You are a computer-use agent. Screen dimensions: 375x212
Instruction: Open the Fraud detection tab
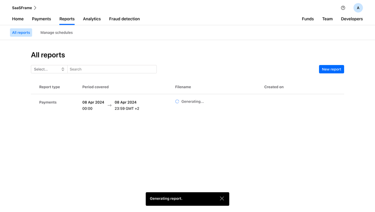point(124,19)
